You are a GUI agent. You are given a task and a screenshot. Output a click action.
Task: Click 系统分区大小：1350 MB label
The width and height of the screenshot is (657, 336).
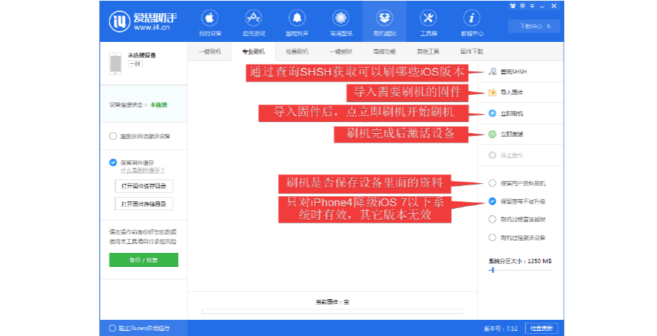pyautogui.click(x=520, y=261)
